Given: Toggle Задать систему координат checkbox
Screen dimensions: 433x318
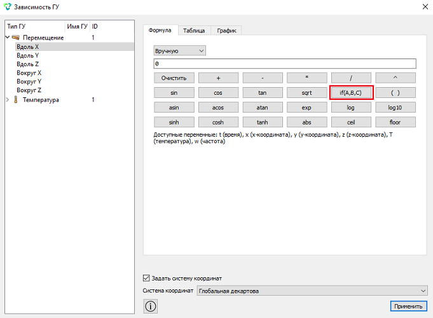Looking at the screenshot, I should (x=146, y=278).
